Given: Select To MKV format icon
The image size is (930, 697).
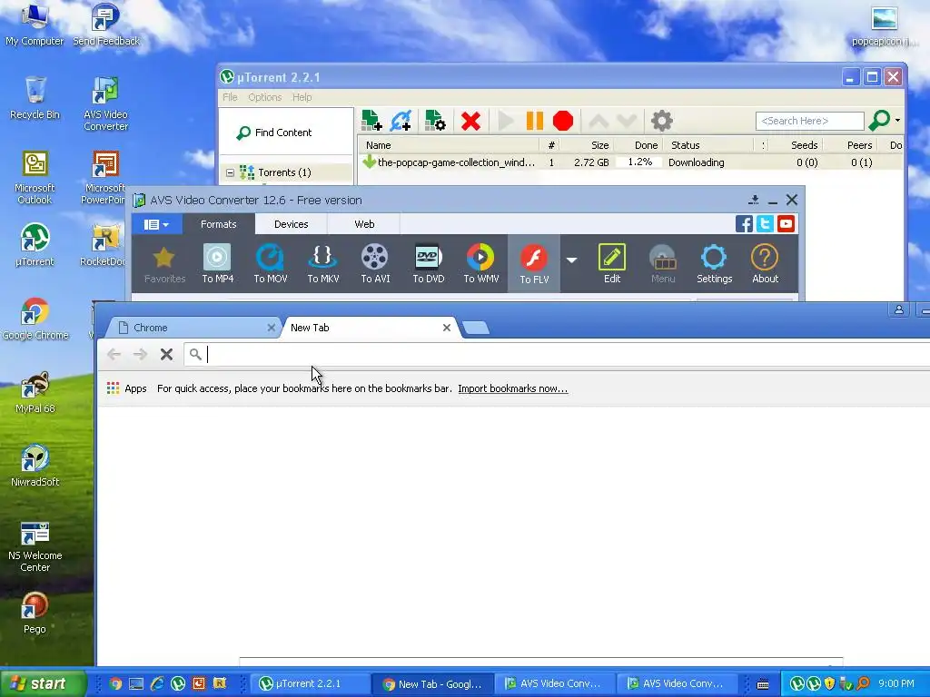Looking at the screenshot, I should coord(323,264).
